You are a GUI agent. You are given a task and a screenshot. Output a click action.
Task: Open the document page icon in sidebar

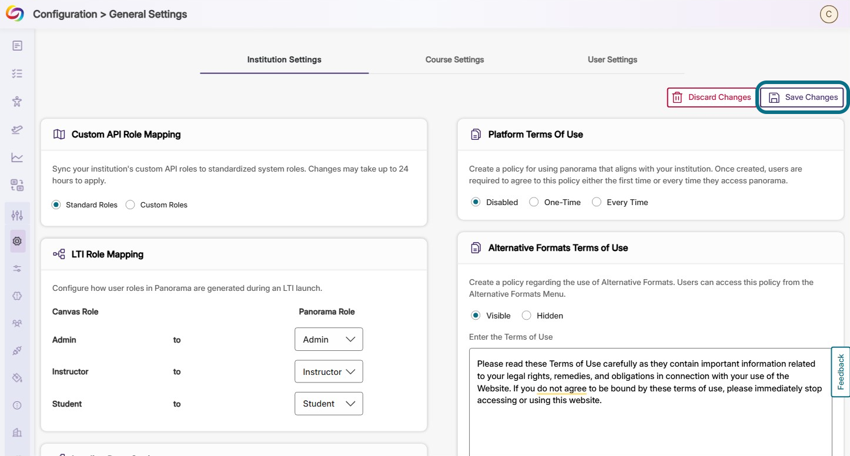point(17,46)
